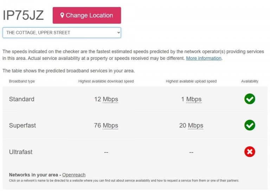Click Highest available download speed header
The image size is (270, 191).
[x=106, y=81]
